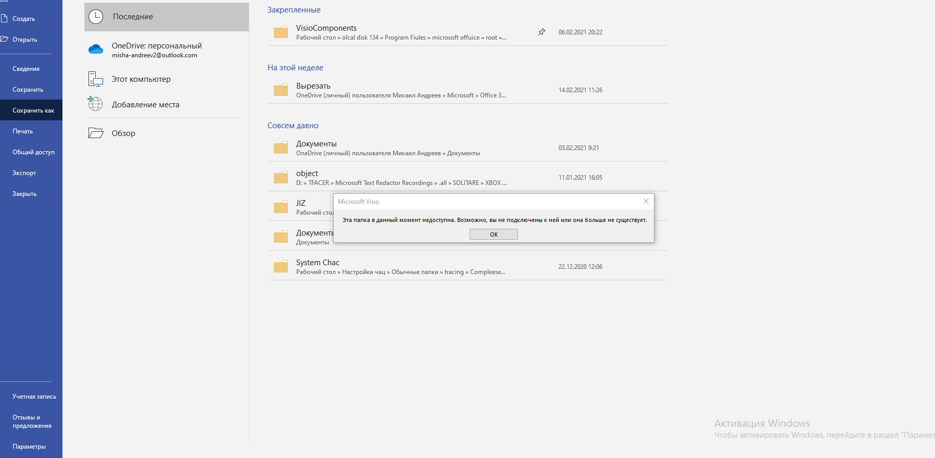Click the new document icon beside Создать
The width and height of the screenshot is (935, 458).
coord(4,18)
